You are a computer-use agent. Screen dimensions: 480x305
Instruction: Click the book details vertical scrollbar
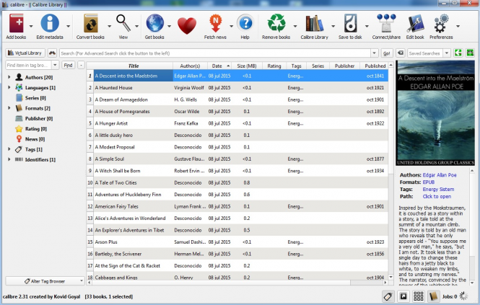[472, 226]
